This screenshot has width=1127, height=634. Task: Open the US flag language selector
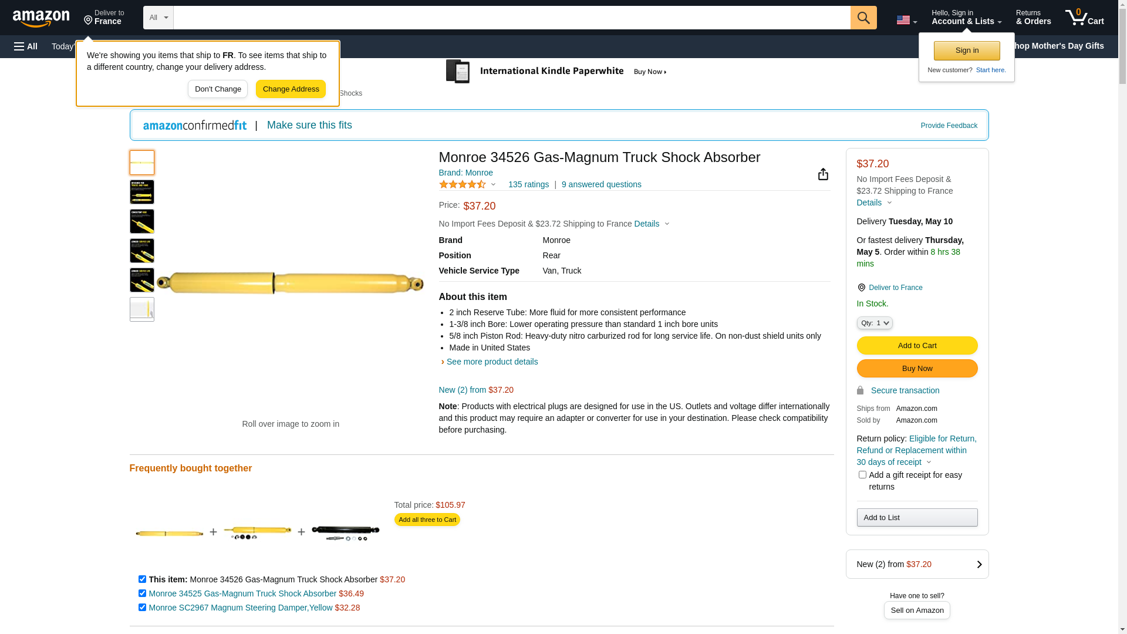(x=906, y=20)
